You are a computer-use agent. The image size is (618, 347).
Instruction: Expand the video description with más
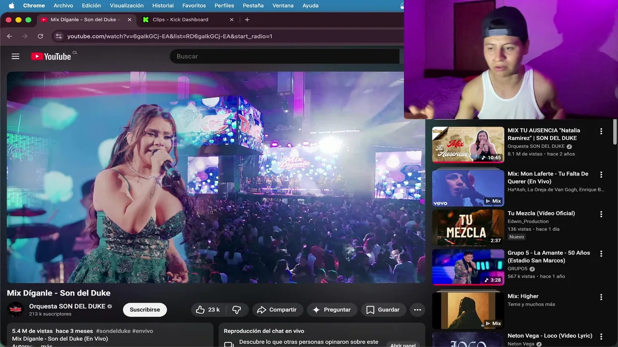coord(47,346)
